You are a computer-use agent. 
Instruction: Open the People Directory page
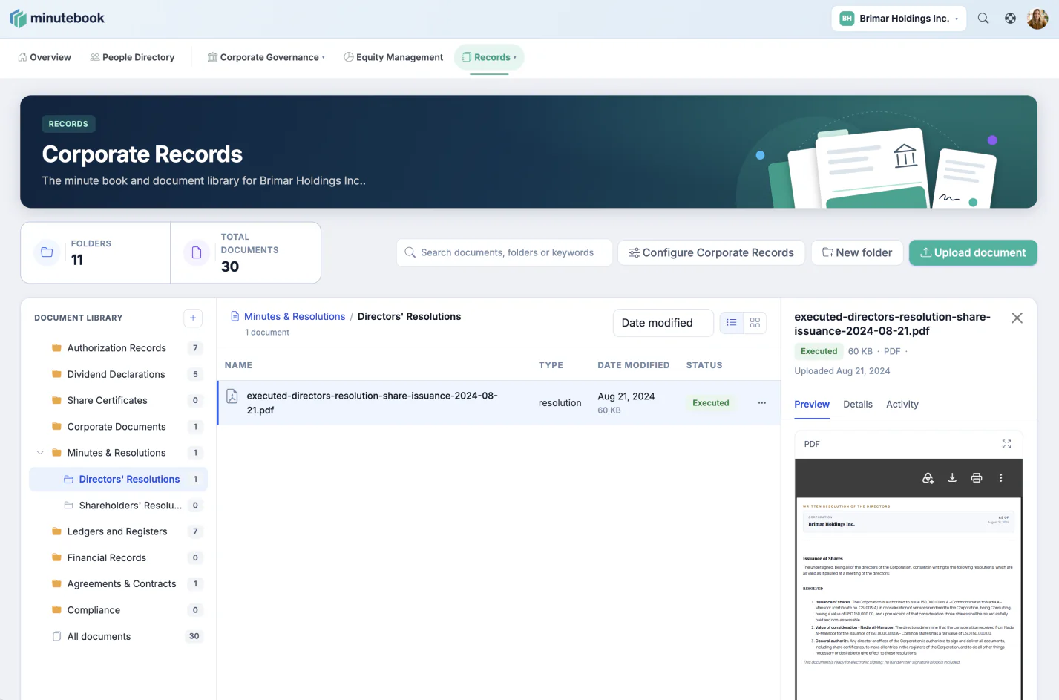click(132, 57)
